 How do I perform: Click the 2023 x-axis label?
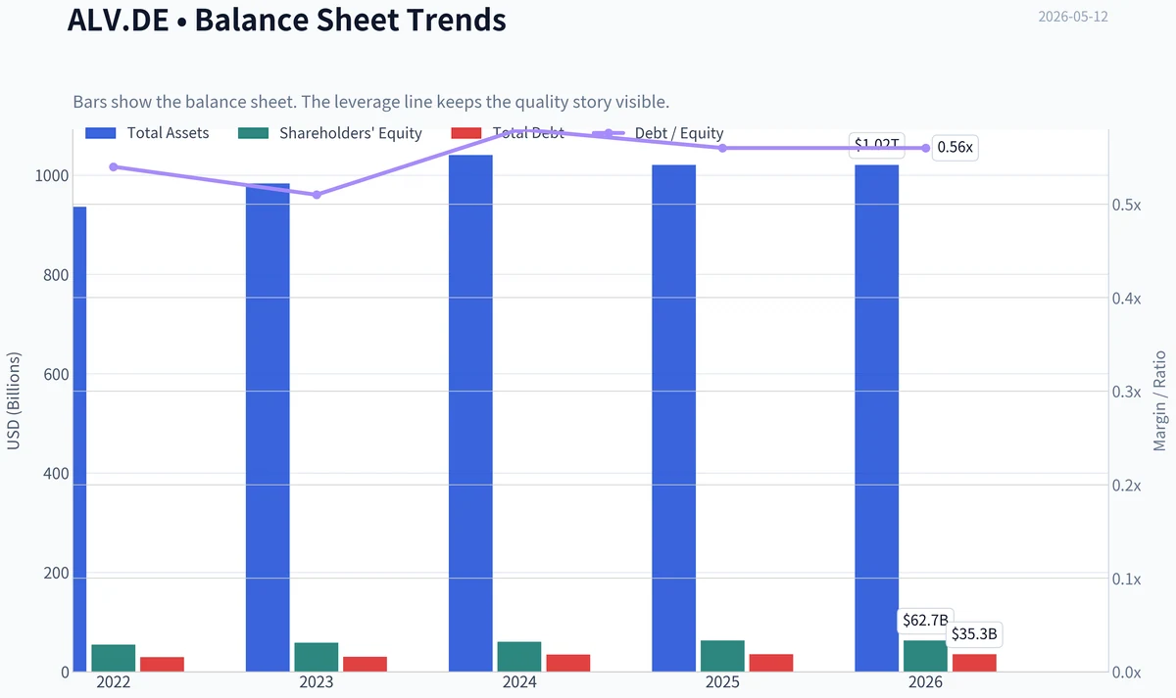click(317, 682)
